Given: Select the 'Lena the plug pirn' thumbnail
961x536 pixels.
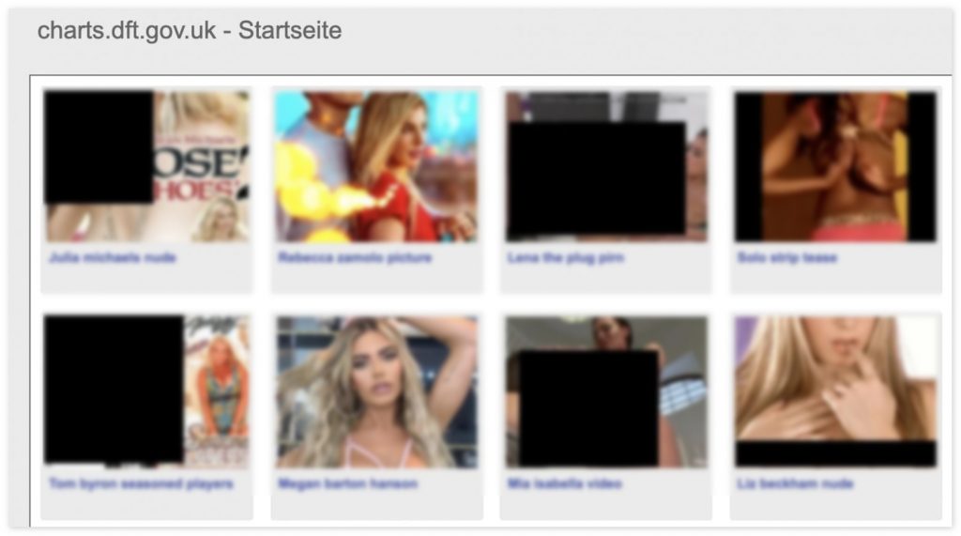Looking at the screenshot, I should (x=605, y=166).
